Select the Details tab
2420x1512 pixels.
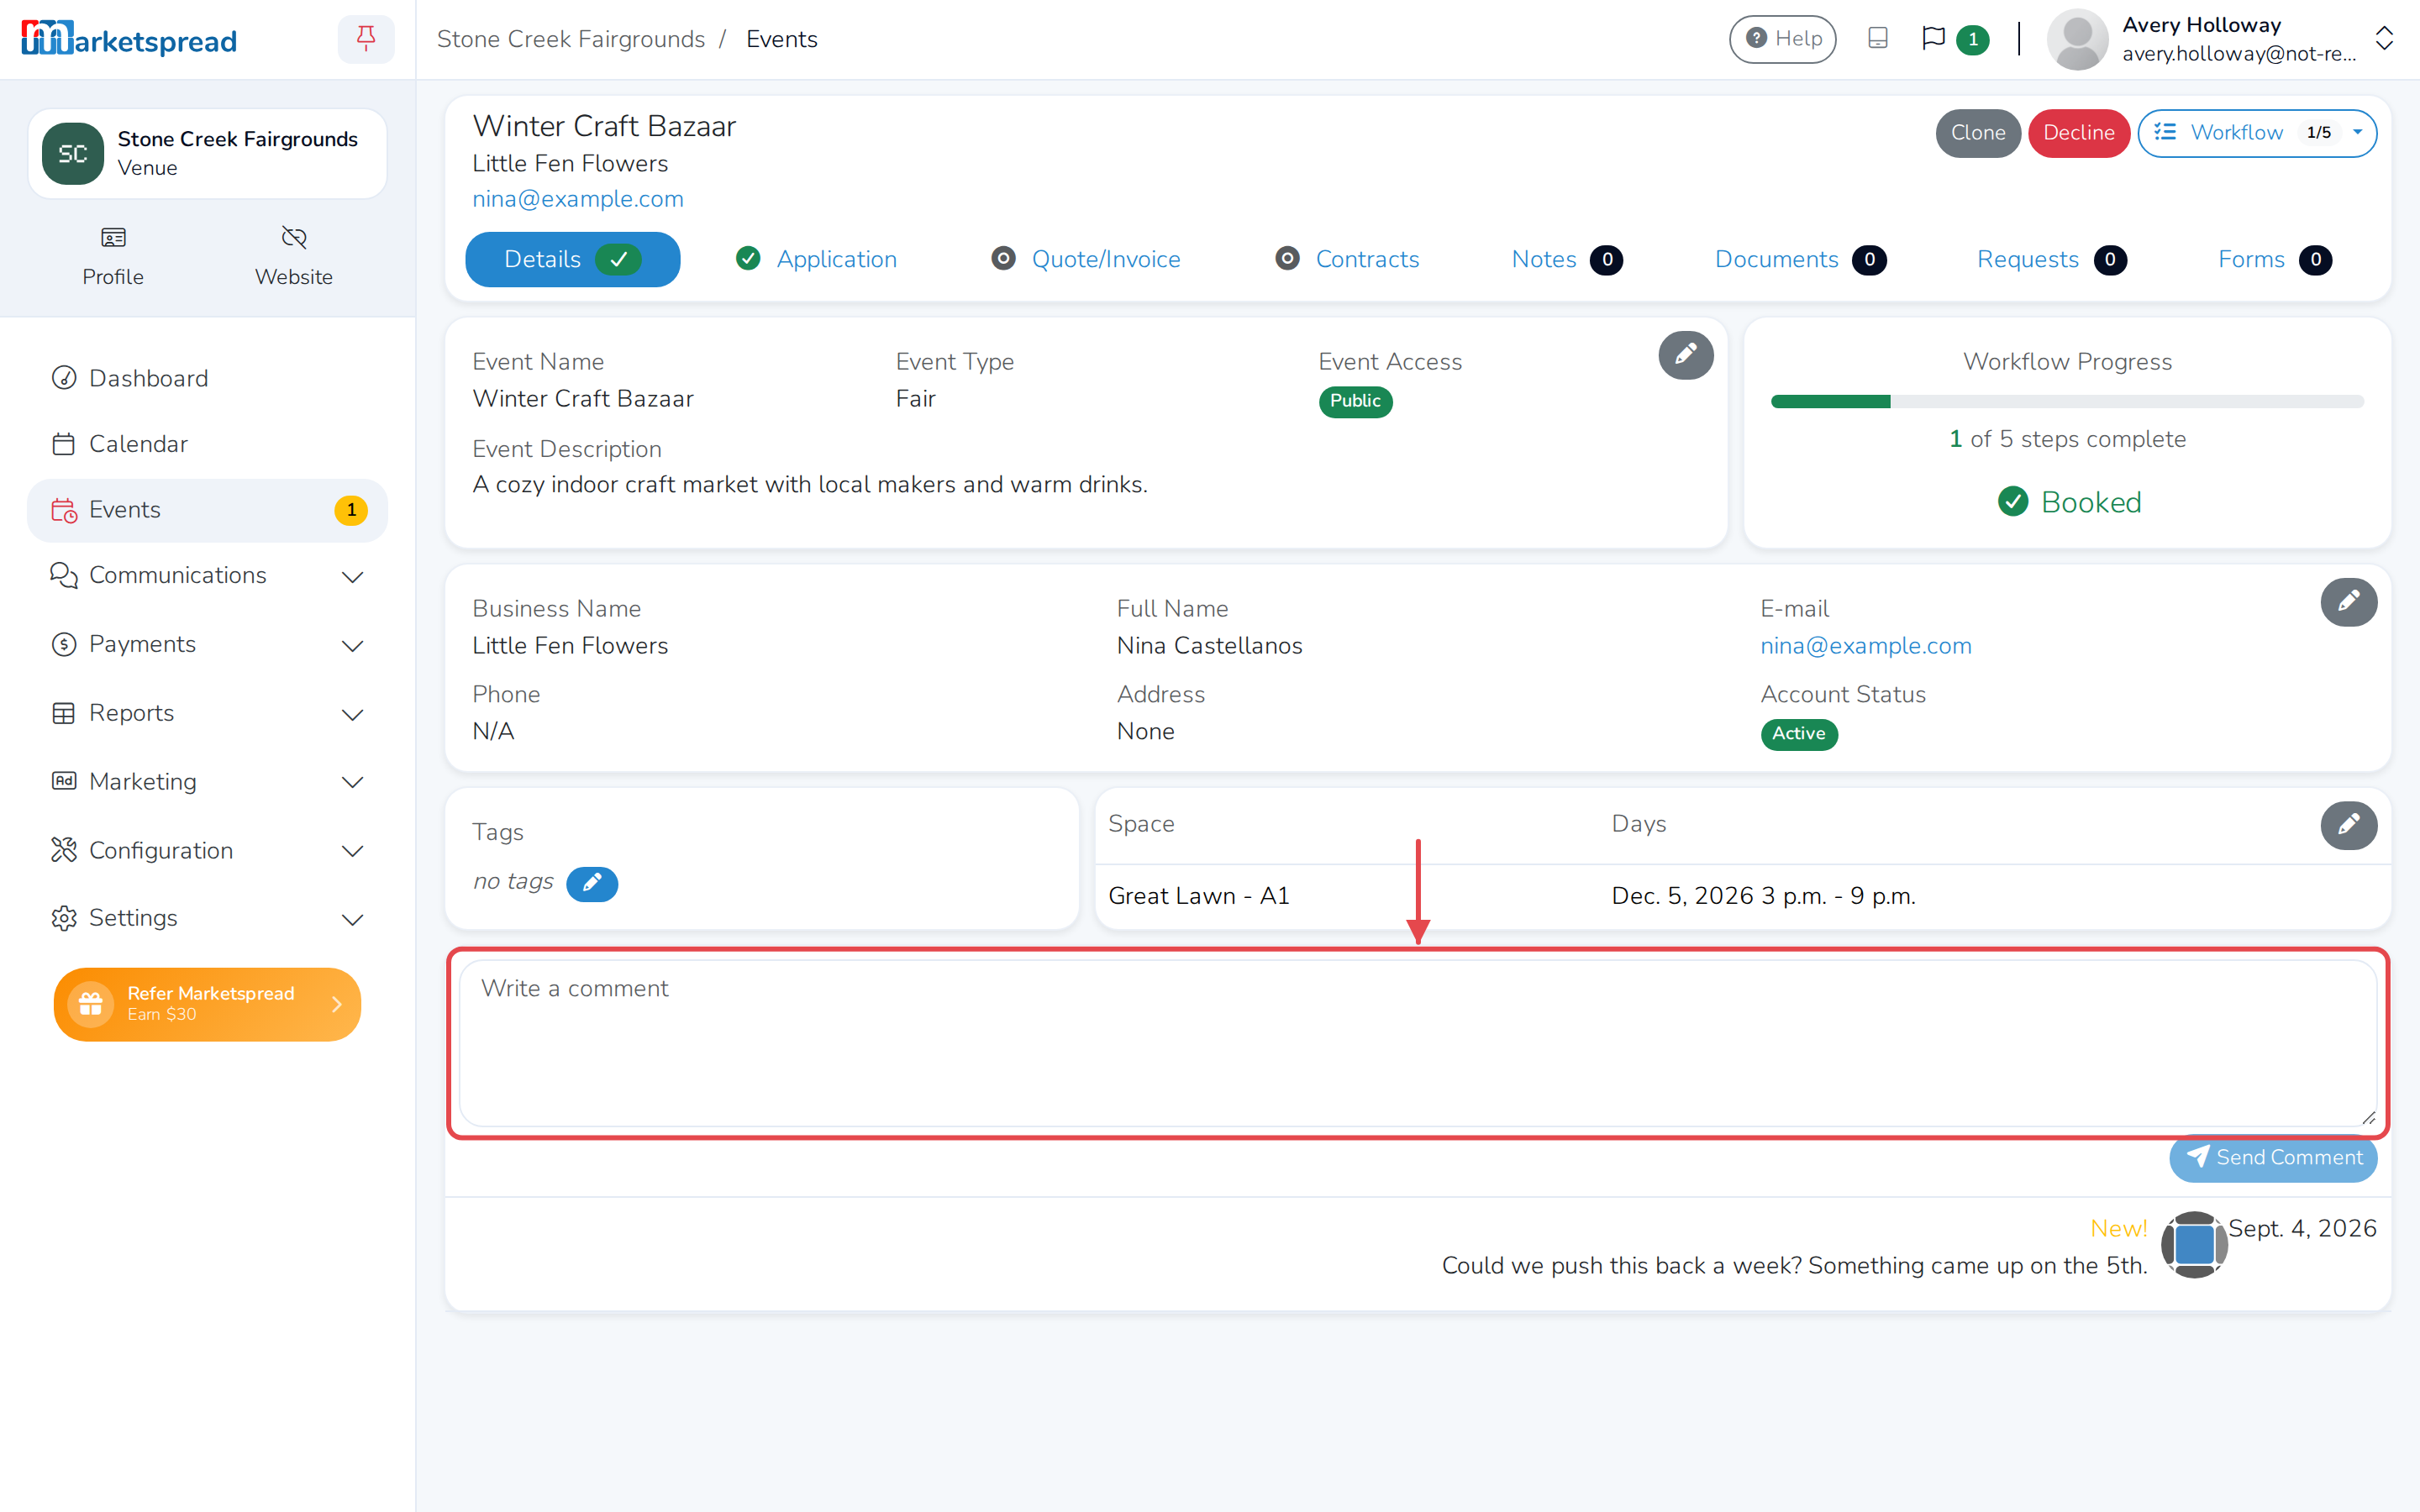click(x=573, y=260)
